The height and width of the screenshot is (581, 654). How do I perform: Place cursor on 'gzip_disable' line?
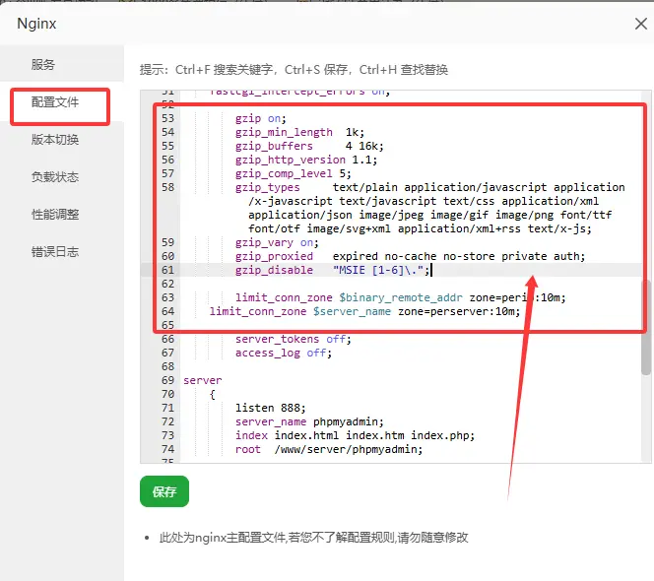tap(333, 270)
